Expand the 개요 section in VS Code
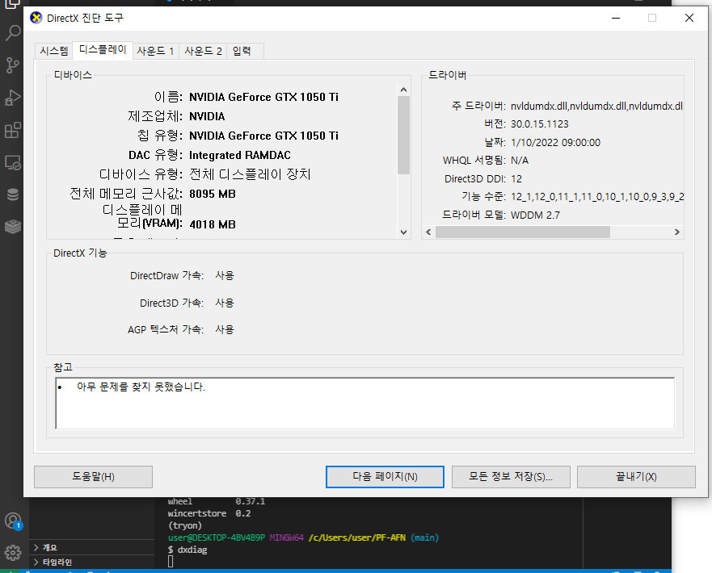Screen dimensions: 712x573 [x=92, y=548]
